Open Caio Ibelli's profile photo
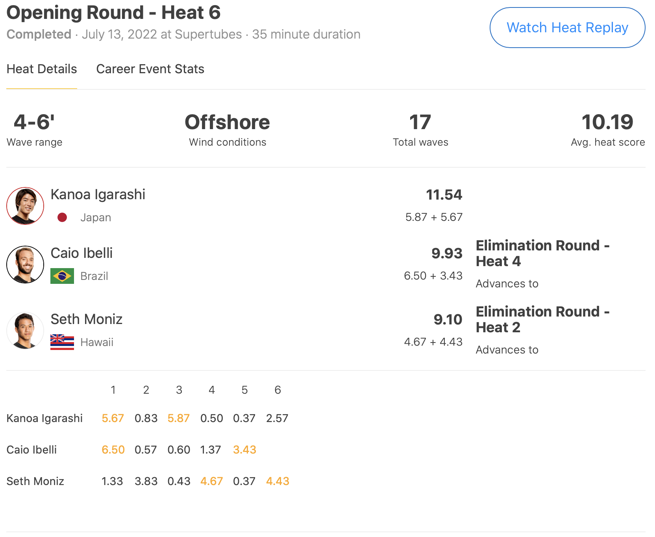 point(25,265)
